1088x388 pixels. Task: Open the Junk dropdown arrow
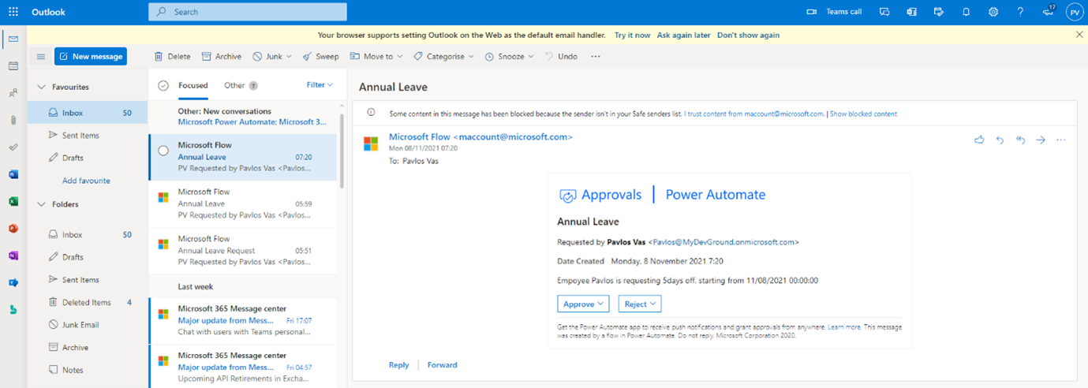[289, 57]
